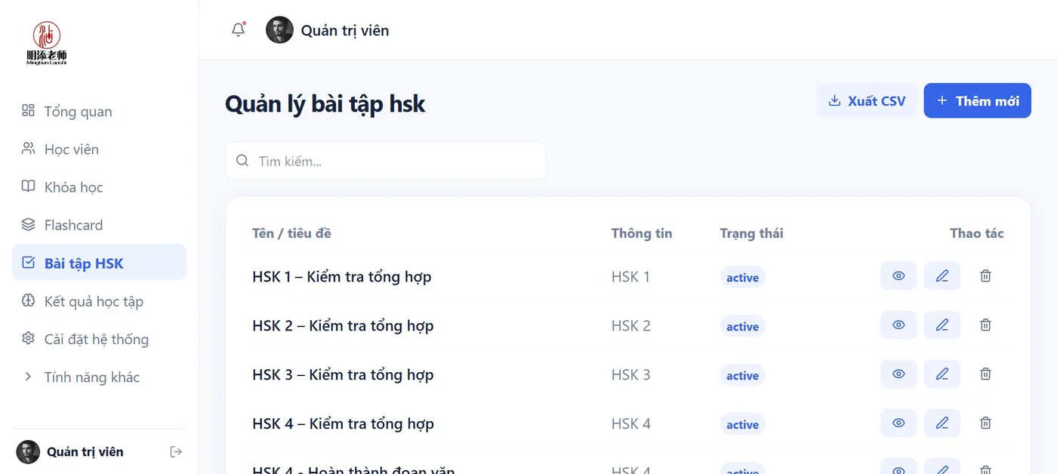Export list with Xuất CSV button
This screenshot has width=1057, height=474.
pos(867,100)
